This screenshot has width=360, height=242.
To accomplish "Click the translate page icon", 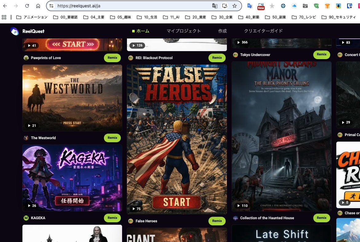I will (215, 6).
